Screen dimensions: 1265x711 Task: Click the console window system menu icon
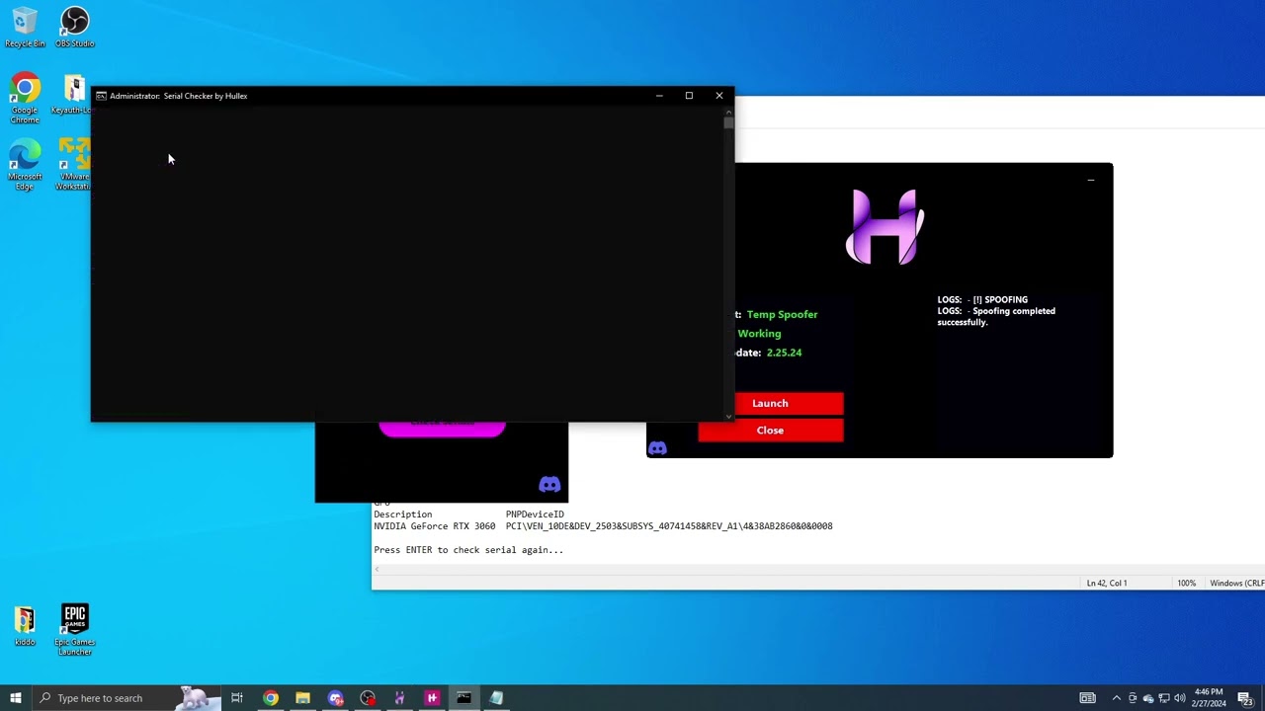(x=101, y=96)
